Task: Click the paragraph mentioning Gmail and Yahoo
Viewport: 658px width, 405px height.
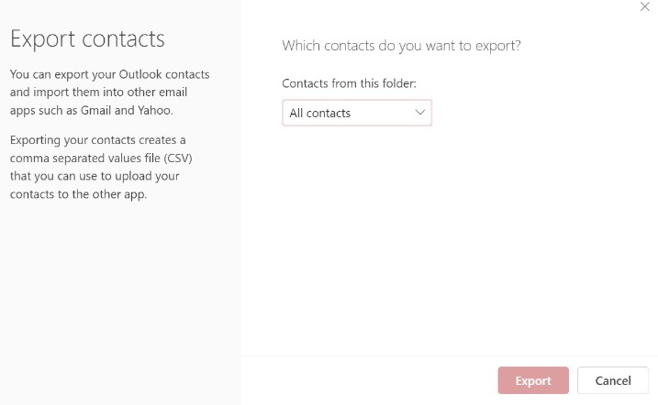Action: pos(110,92)
